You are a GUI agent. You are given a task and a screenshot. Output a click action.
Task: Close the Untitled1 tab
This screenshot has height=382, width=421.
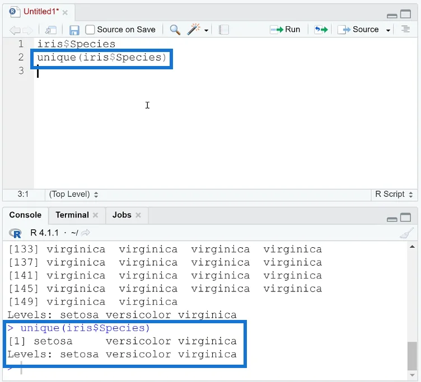point(65,12)
